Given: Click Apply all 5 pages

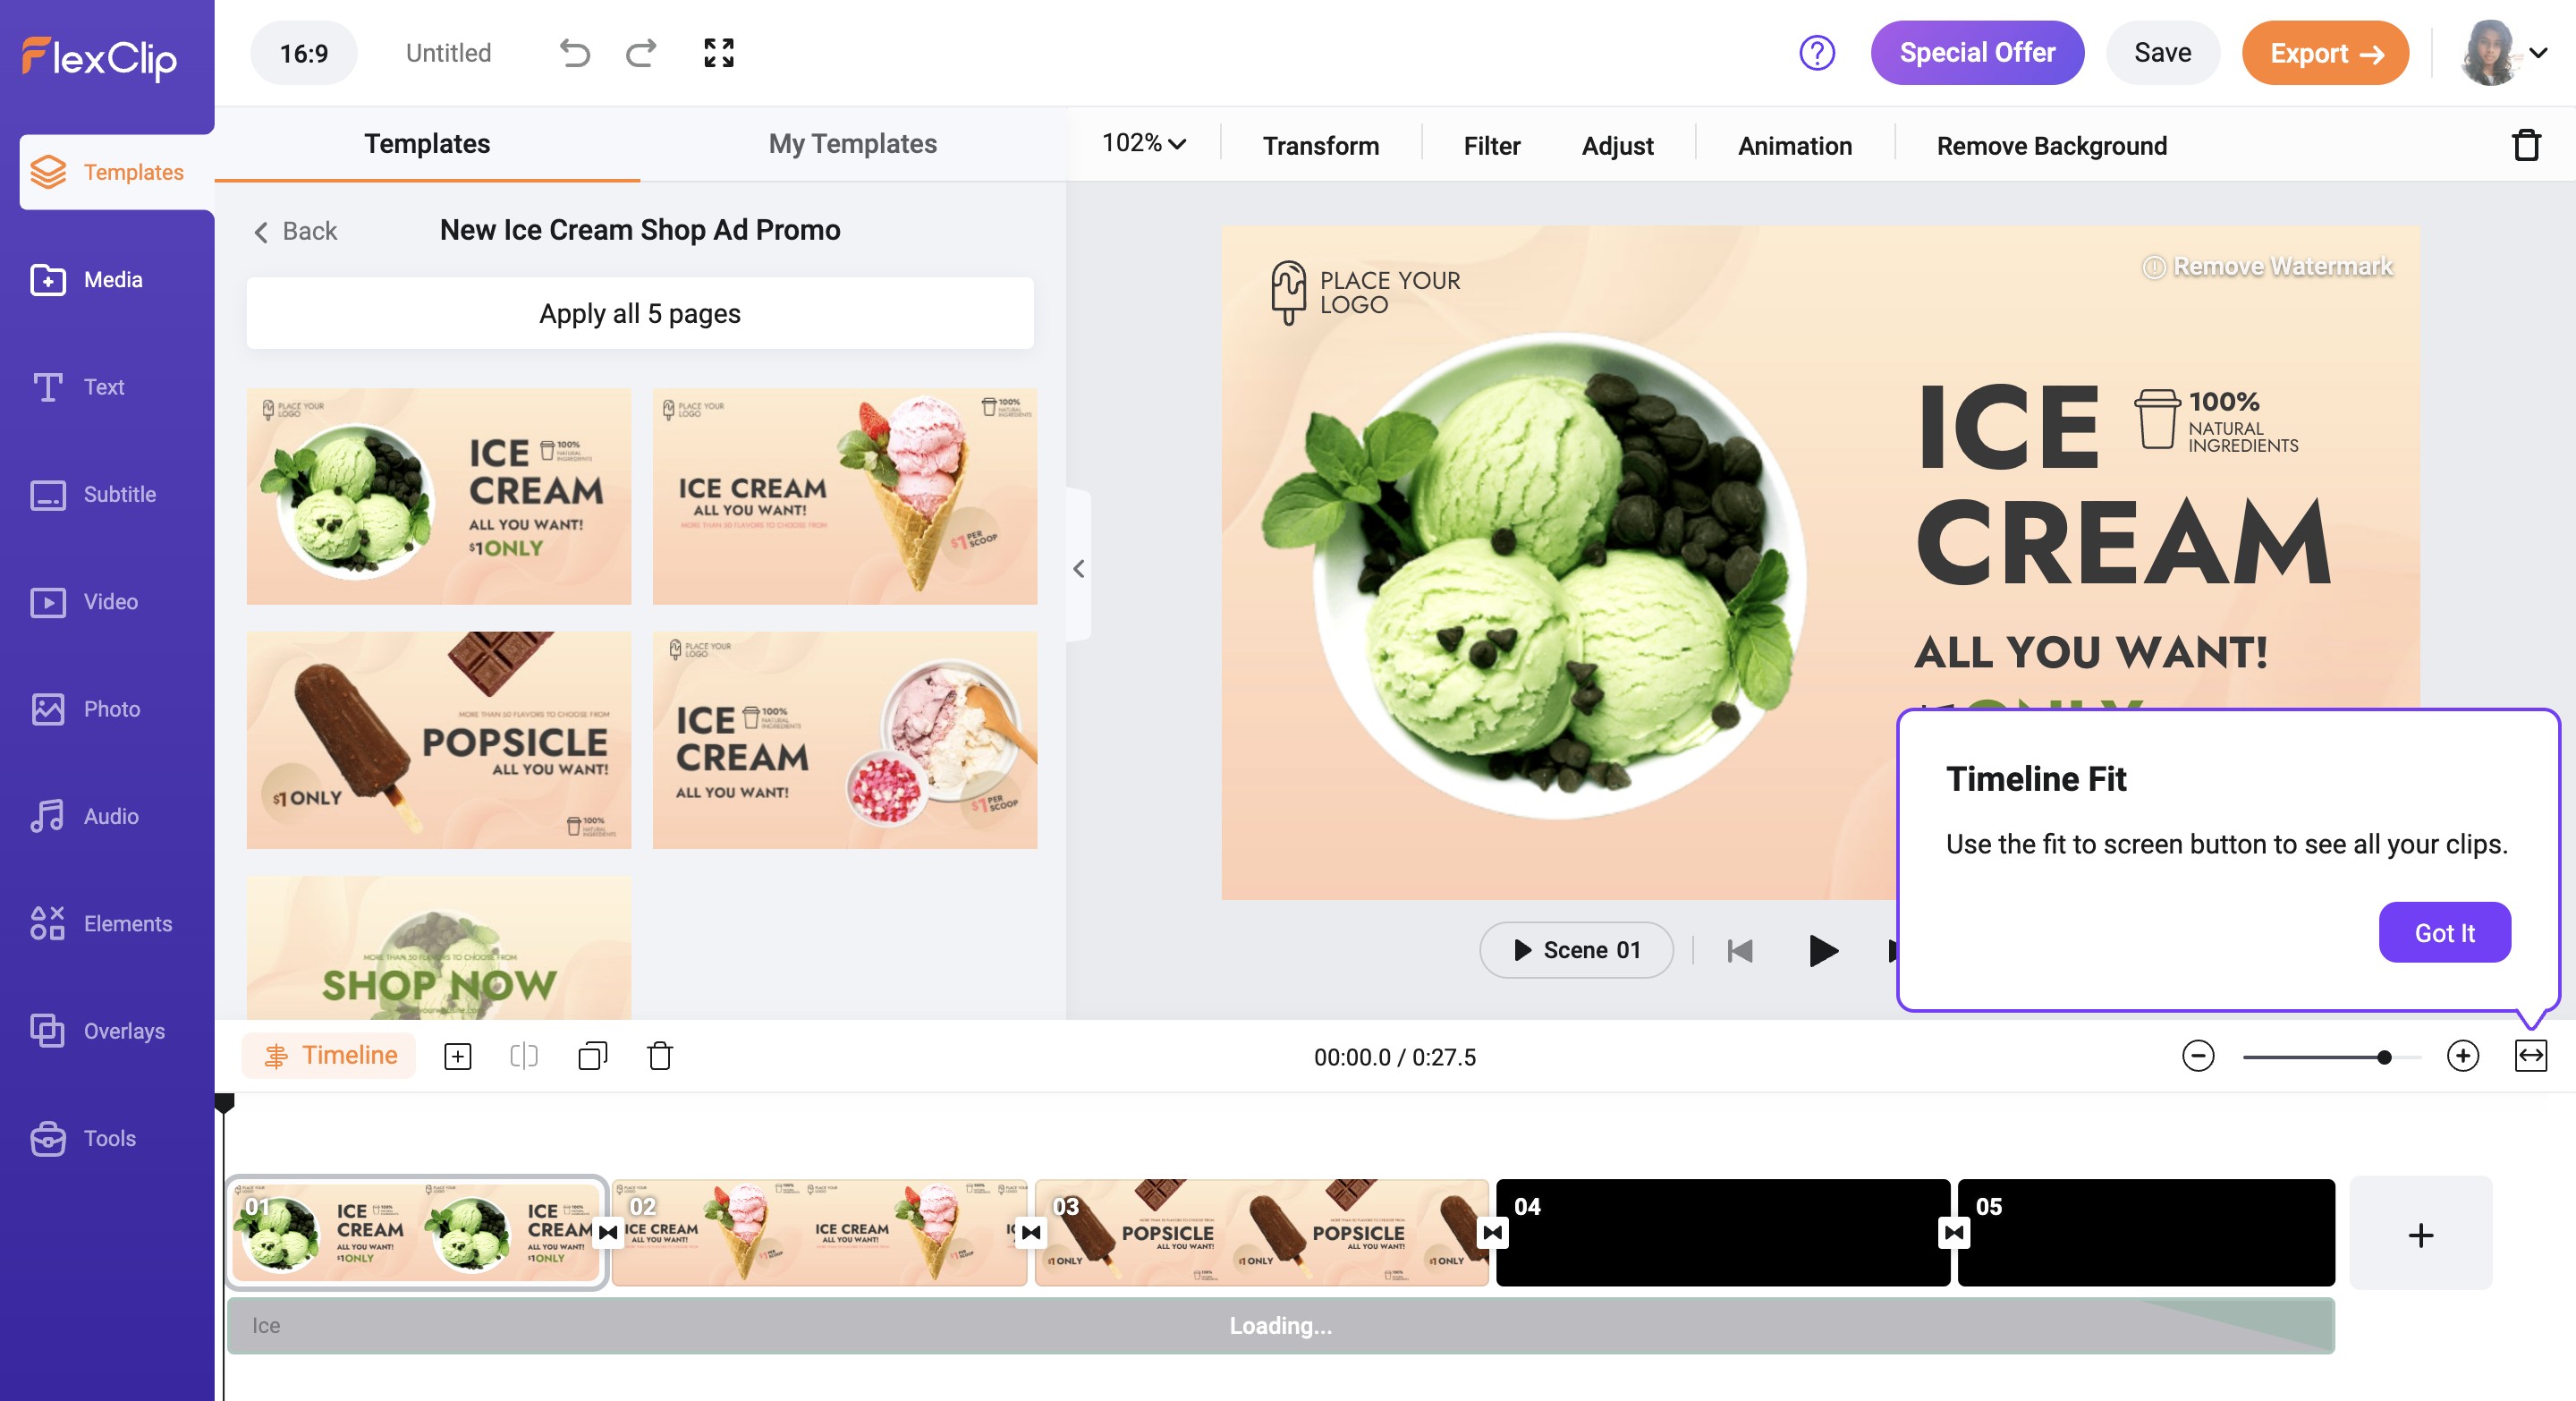Looking at the screenshot, I should coord(640,314).
